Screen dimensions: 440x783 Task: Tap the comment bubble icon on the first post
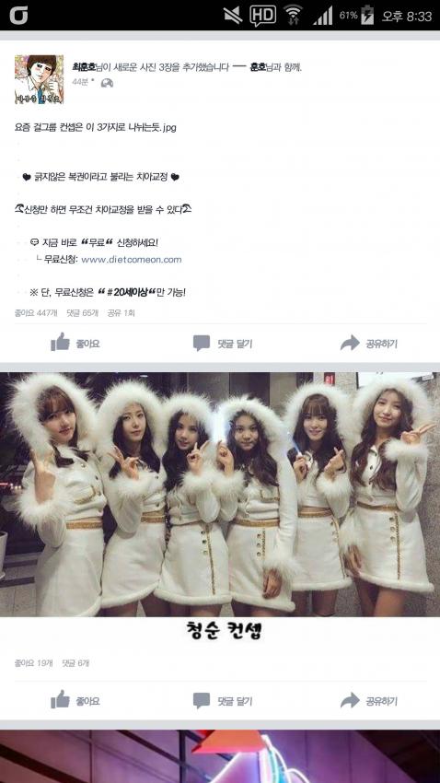pyautogui.click(x=202, y=343)
